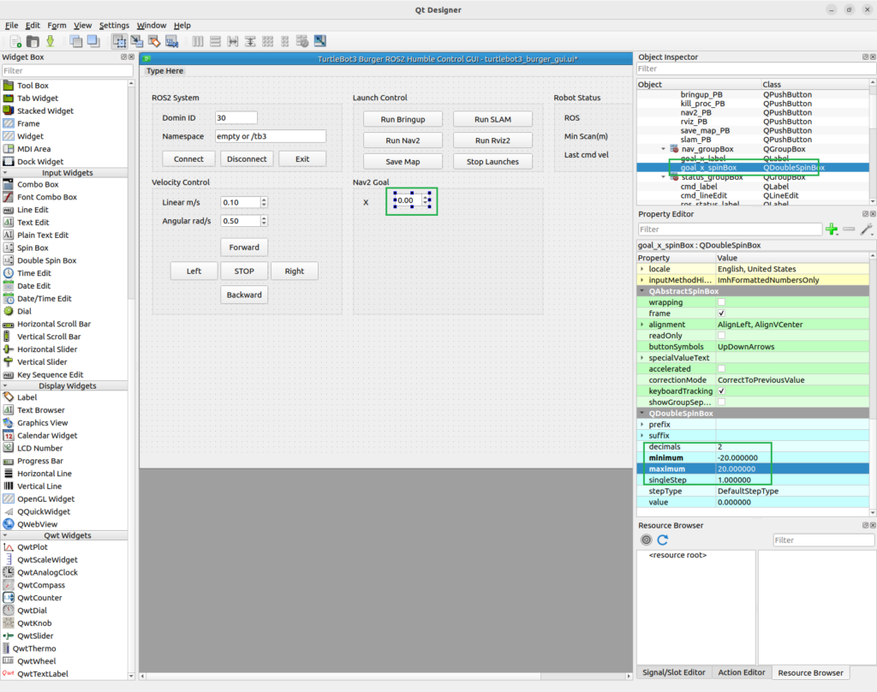Image resolution: width=877 pixels, height=692 pixels.
Task: Click the Open Form toolbar icon
Action: [x=33, y=41]
